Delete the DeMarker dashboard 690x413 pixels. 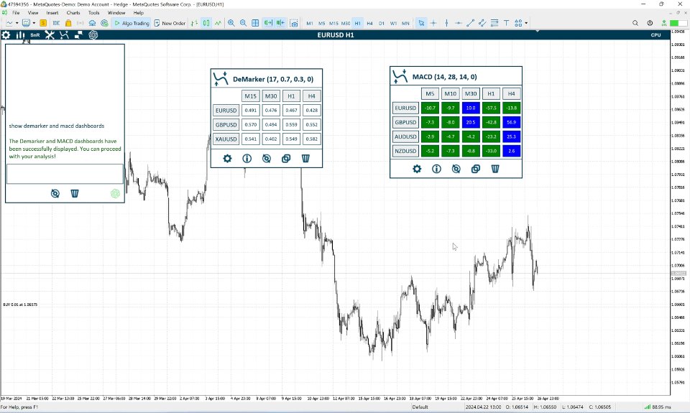point(305,158)
